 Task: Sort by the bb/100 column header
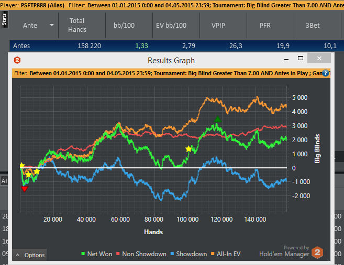click(128, 25)
